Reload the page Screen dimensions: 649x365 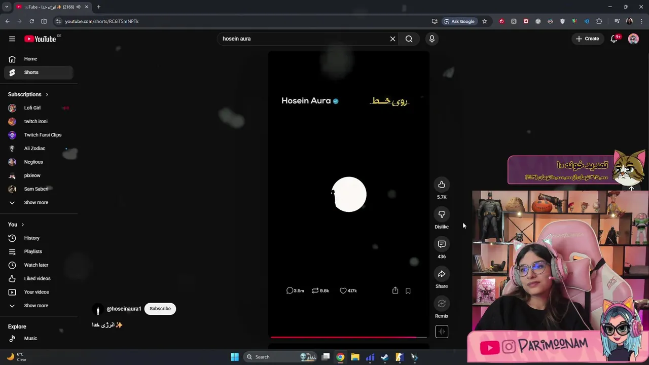(31, 21)
